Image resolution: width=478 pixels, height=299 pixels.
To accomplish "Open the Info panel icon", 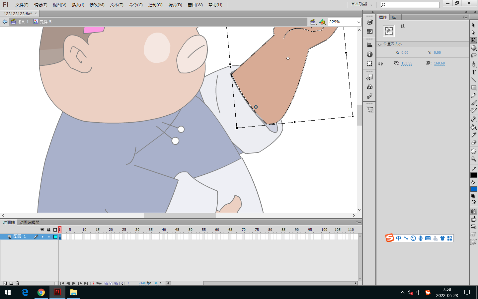I will 369,54.
